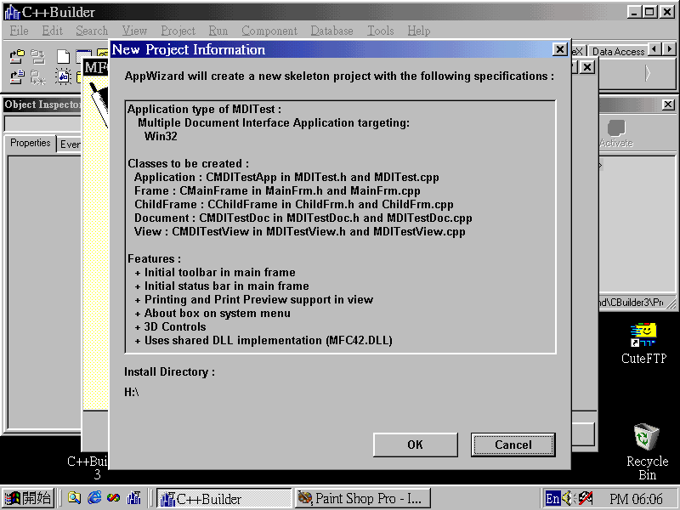Click the "Win32" target text
This screenshot has width=680, height=510.
[x=161, y=136]
